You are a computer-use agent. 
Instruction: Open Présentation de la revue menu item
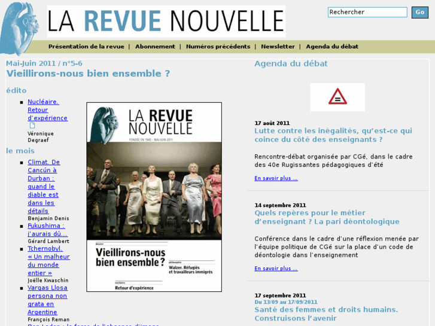click(86, 47)
